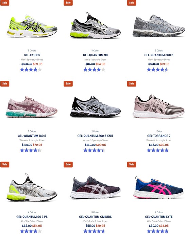The image size is (187, 236).
Task: Click star rating under GEL-QUANTUM 90
Action: pos(94,70)
